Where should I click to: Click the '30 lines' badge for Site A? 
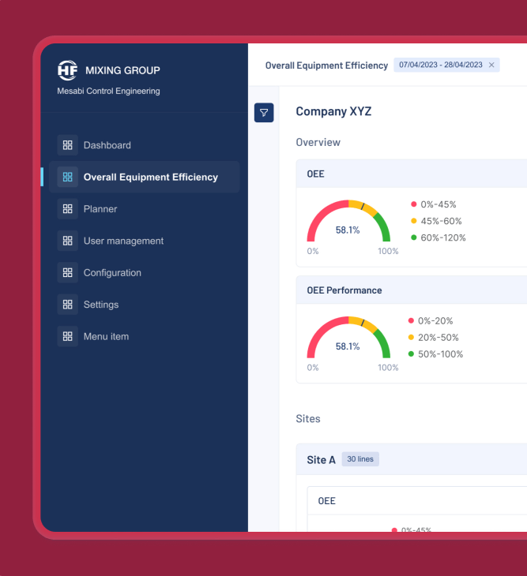[x=360, y=459]
